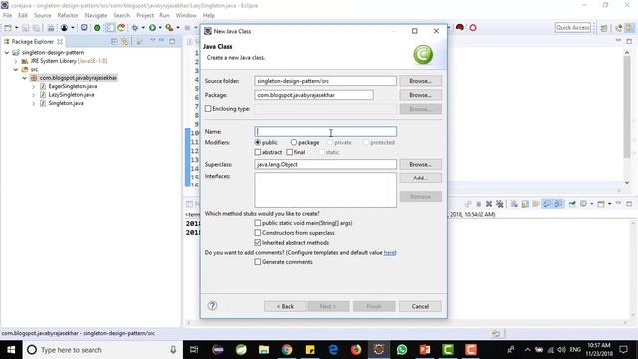The width and height of the screenshot is (638, 359).
Task: Open the Refactor menu
Action: click(68, 16)
